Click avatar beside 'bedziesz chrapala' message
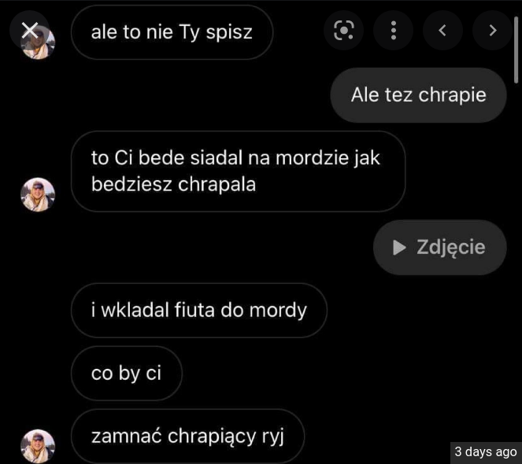The image size is (522, 464). pyautogui.click(x=38, y=194)
